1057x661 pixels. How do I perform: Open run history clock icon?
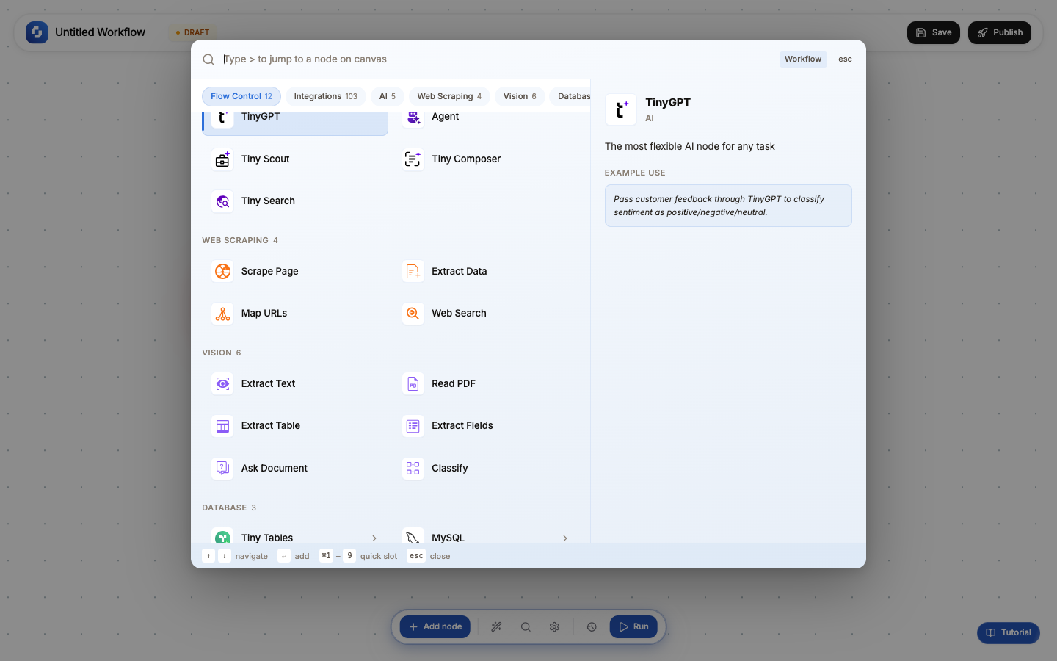pos(592,627)
